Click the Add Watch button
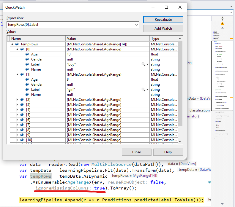This screenshot has height=207, width=235. click(163, 28)
